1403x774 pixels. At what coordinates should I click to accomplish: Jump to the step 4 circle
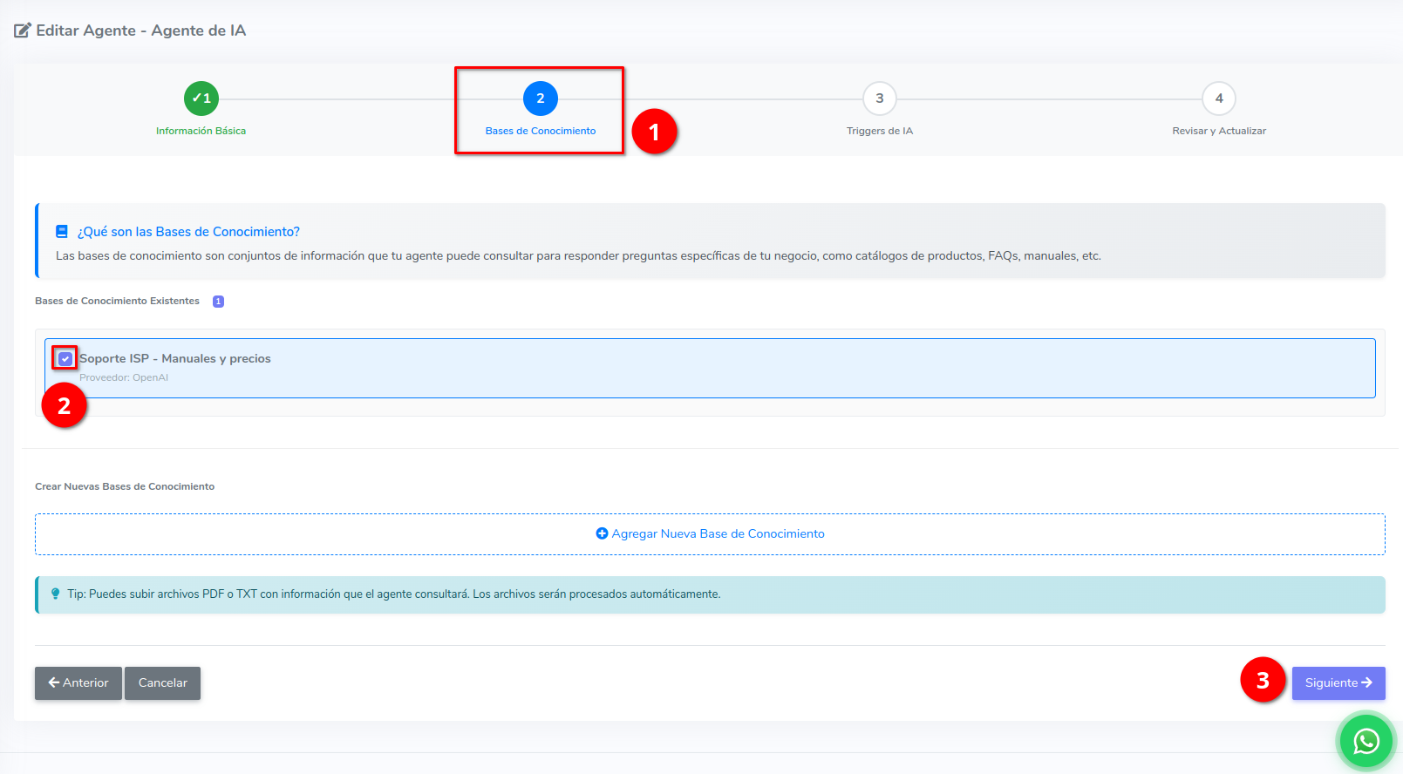click(x=1218, y=98)
